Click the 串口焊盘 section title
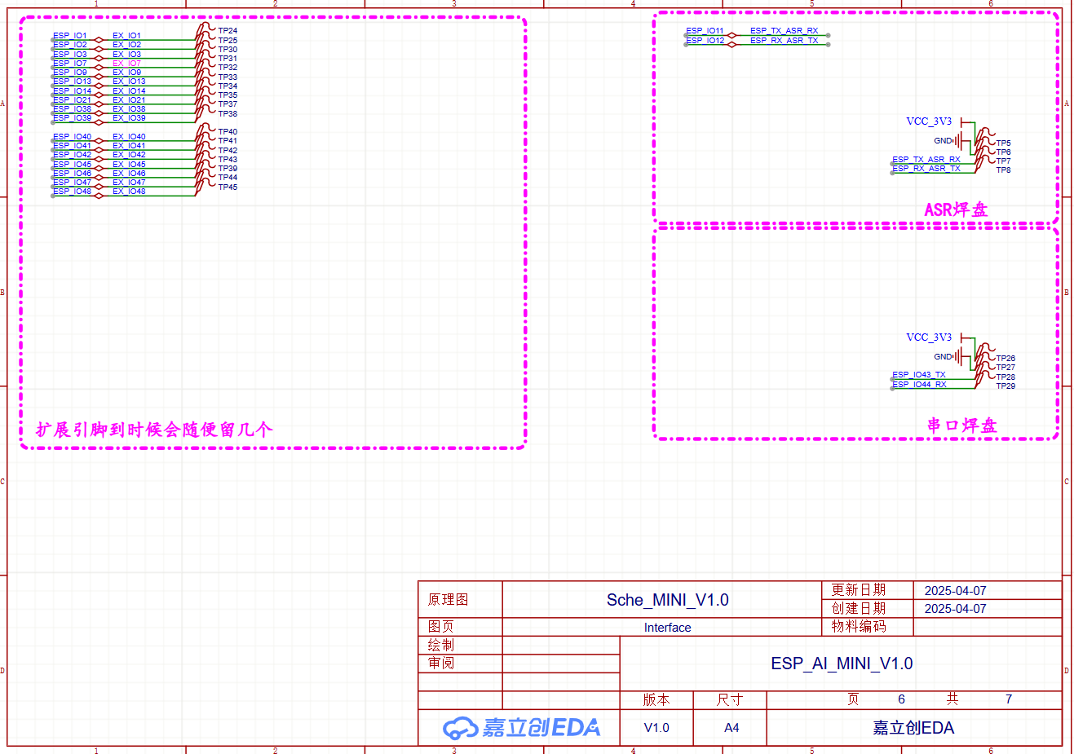Viewport: 1074px width, 754px height. [x=962, y=426]
